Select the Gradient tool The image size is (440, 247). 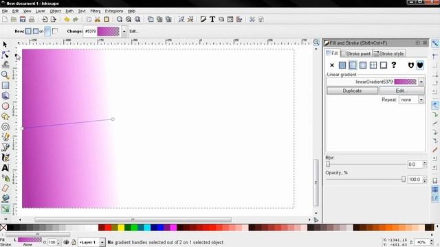pyautogui.click(x=5, y=209)
